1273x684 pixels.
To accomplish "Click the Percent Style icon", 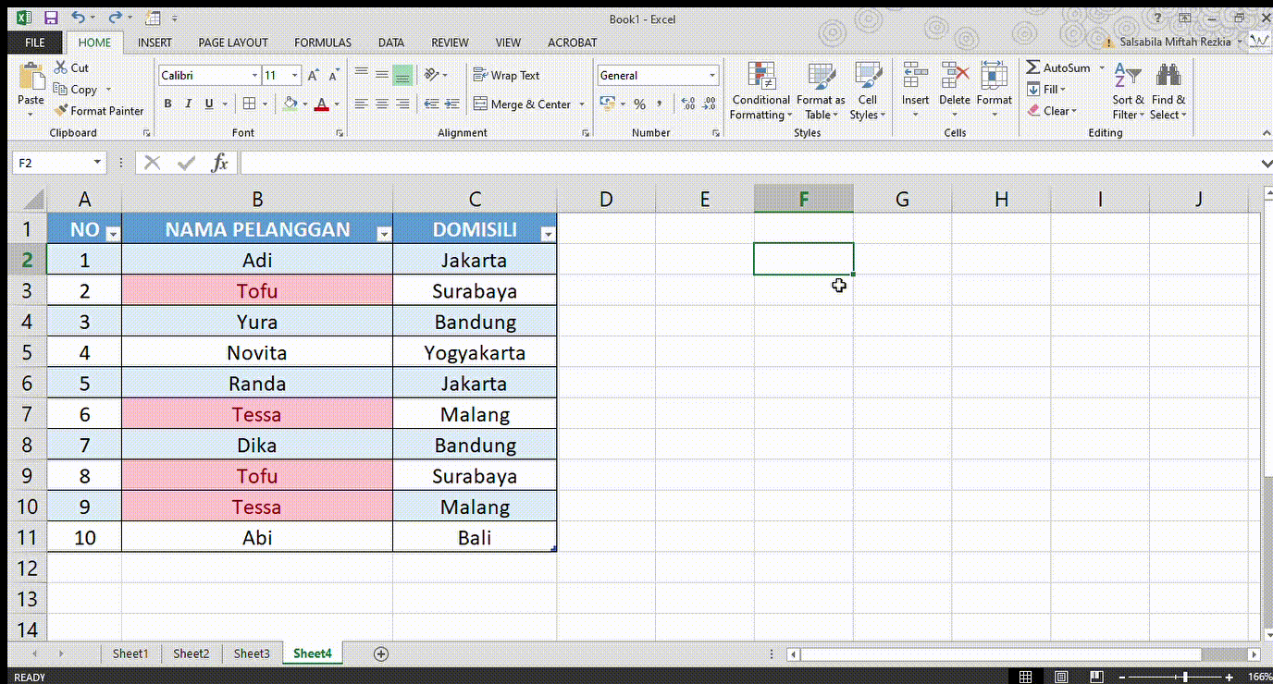I will [639, 104].
